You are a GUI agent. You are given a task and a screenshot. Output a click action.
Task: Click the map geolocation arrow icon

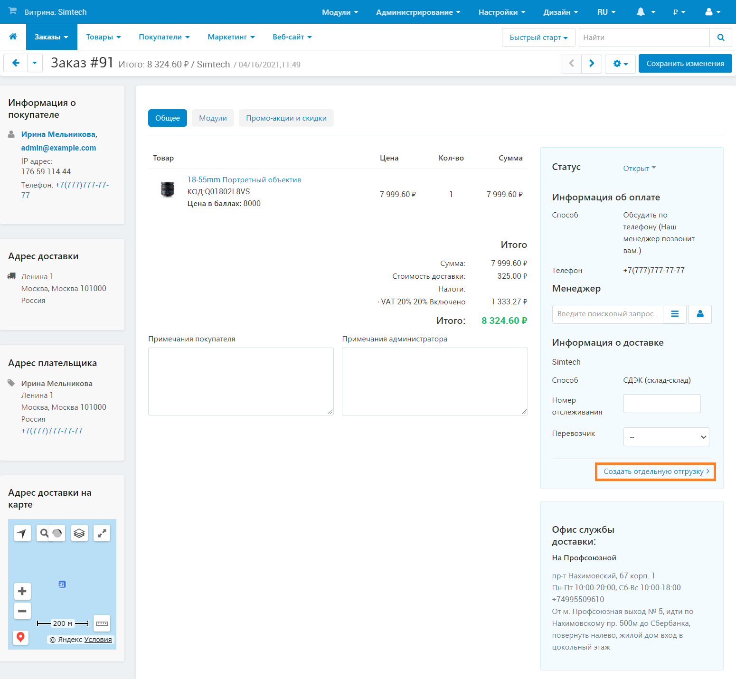coord(22,533)
